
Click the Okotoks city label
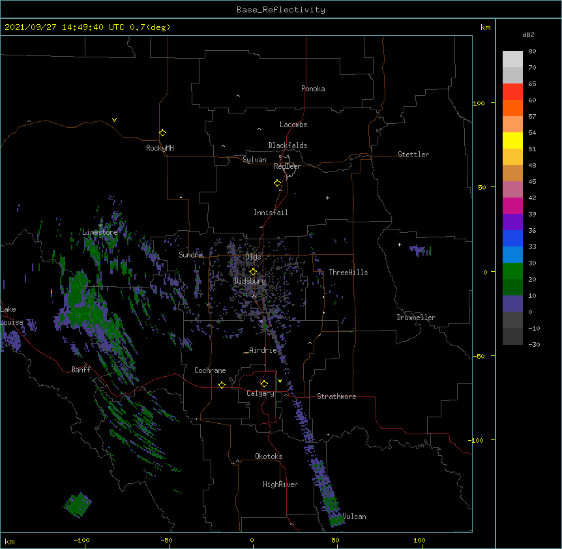point(269,456)
